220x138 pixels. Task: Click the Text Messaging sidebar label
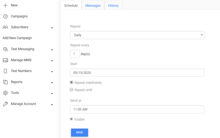pyautogui.click(x=23, y=49)
